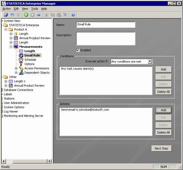
Task: Click the Length 1 chart icon under Other
Action: (x=11, y=81)
